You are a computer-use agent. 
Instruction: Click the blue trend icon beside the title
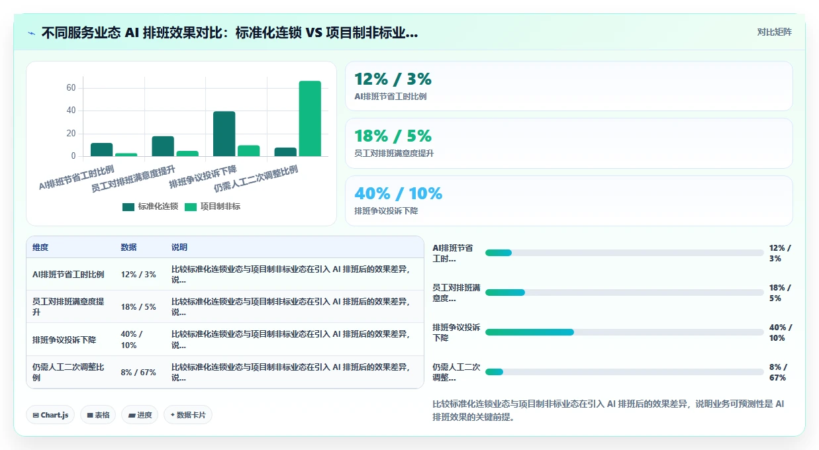pyautogui.click(x=32, y=32)
